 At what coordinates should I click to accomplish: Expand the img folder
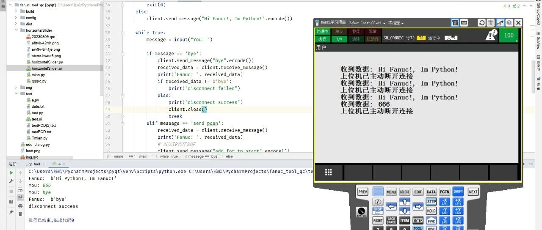click(x=16, y=88)
